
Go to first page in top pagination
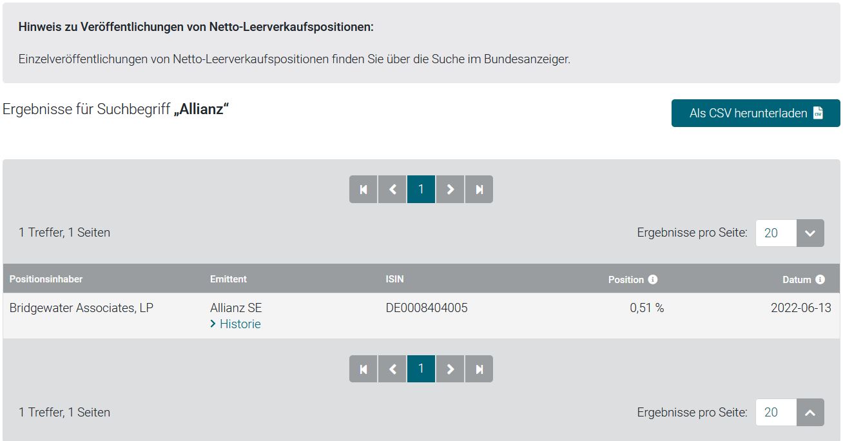click(363, 190)
